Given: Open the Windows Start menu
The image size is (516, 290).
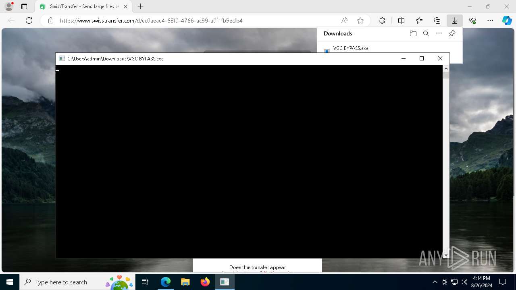Looking at the screenshot, I should [x=10, y=282].
